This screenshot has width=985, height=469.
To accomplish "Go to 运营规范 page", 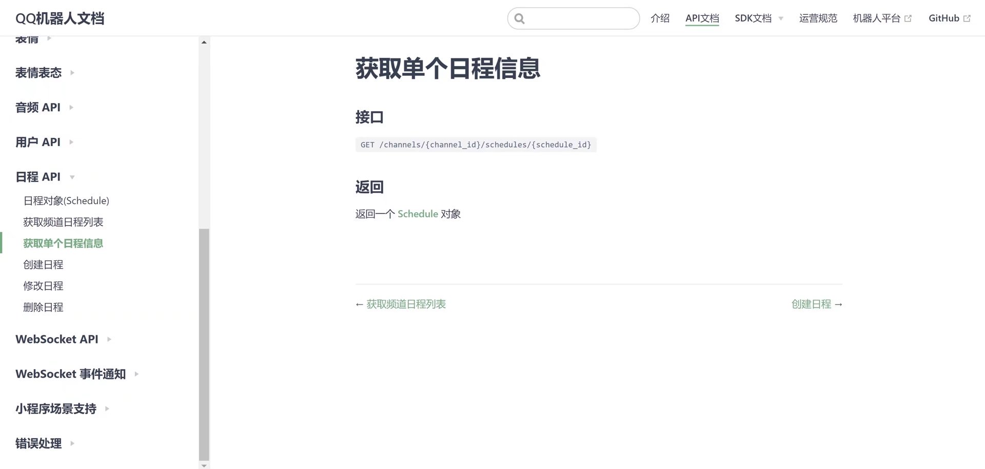I will [818, 18].
